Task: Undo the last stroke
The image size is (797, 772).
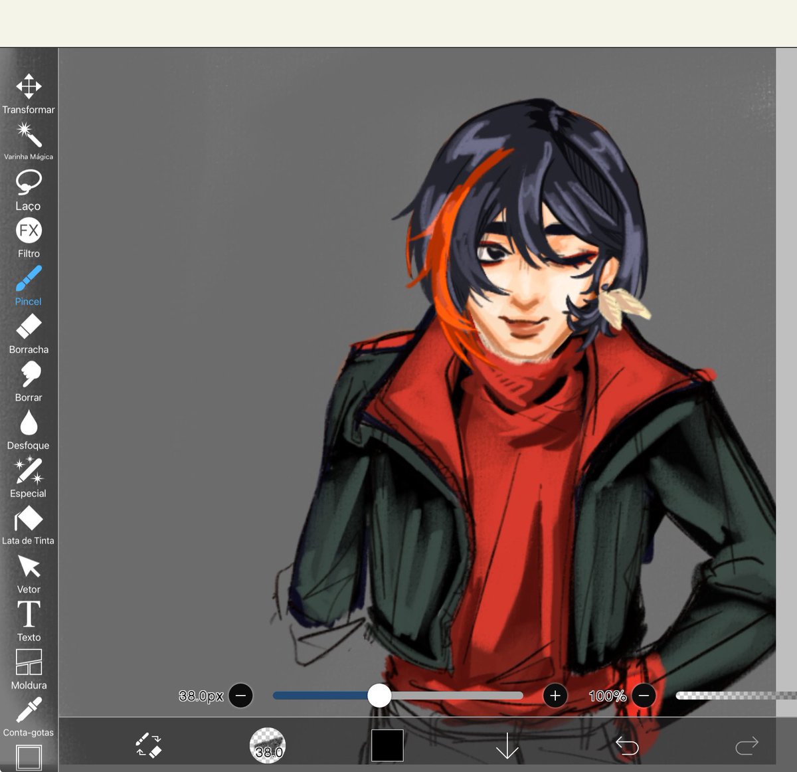Action: [627, 745]
